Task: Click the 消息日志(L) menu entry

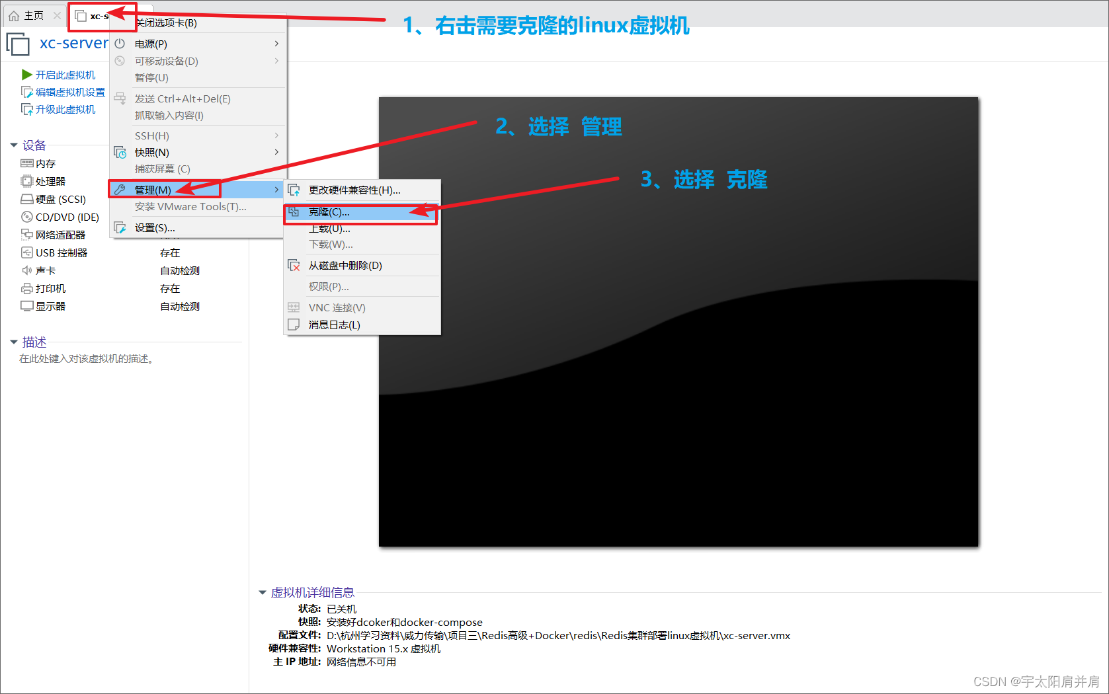Action: tap(362, 325)
